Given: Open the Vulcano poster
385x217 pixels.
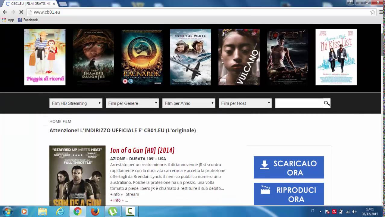Looking at the screenshot, I should 239,57.
